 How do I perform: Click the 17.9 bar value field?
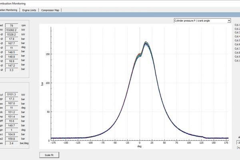coord(14,40)
